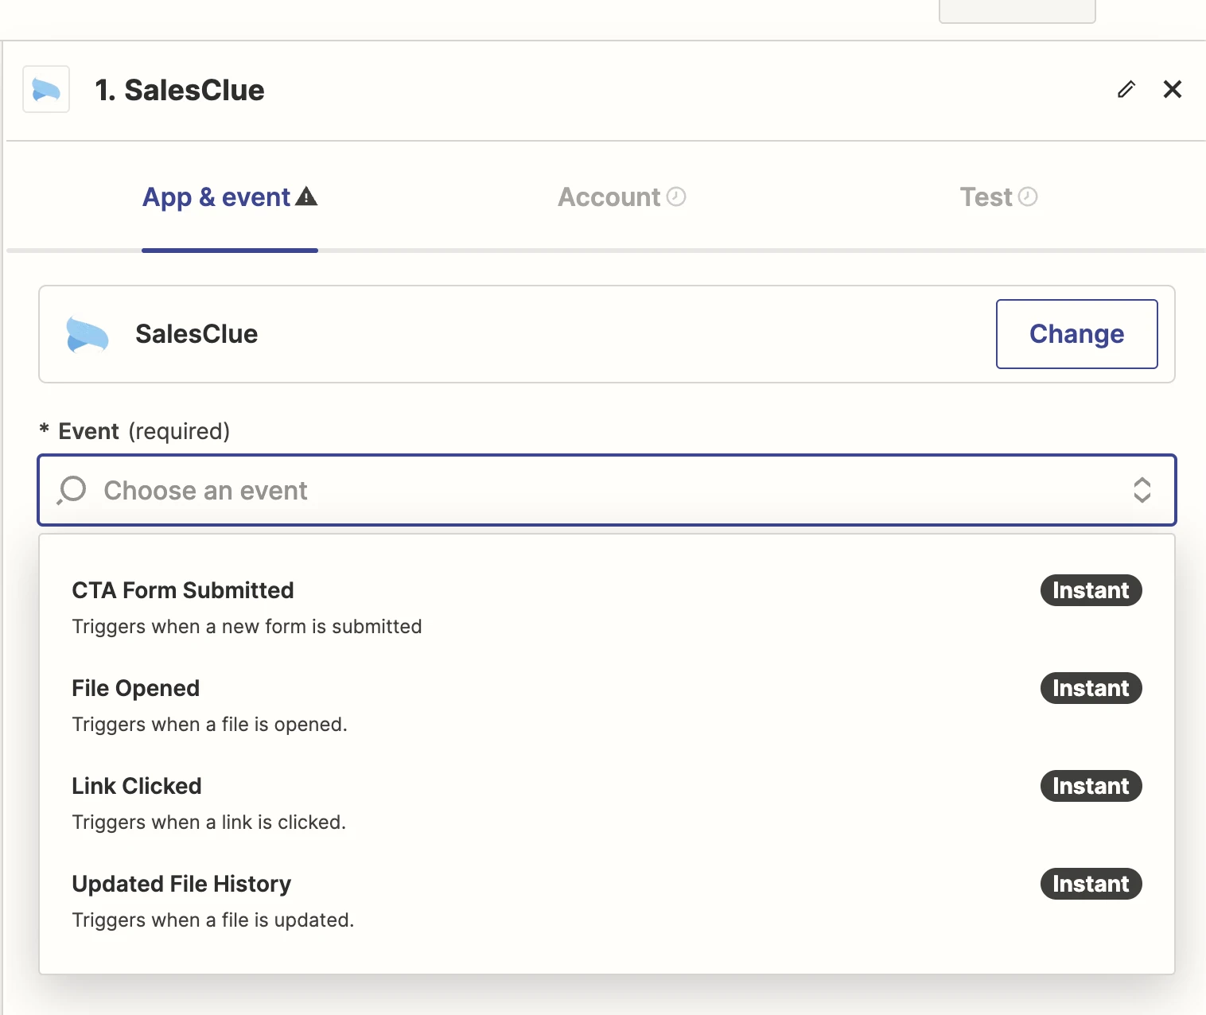Switch to the App & event tab

pos(230,197)
